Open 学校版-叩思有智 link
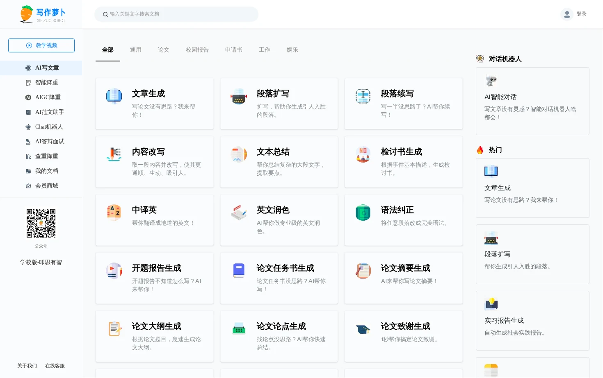603x378 pixels. (x=41, y=262)
